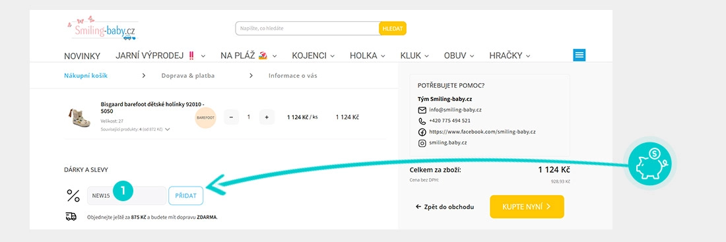Screen dimensions: 726x242
Task: Click the PŘIDAT button
Action: coord(185,196)
